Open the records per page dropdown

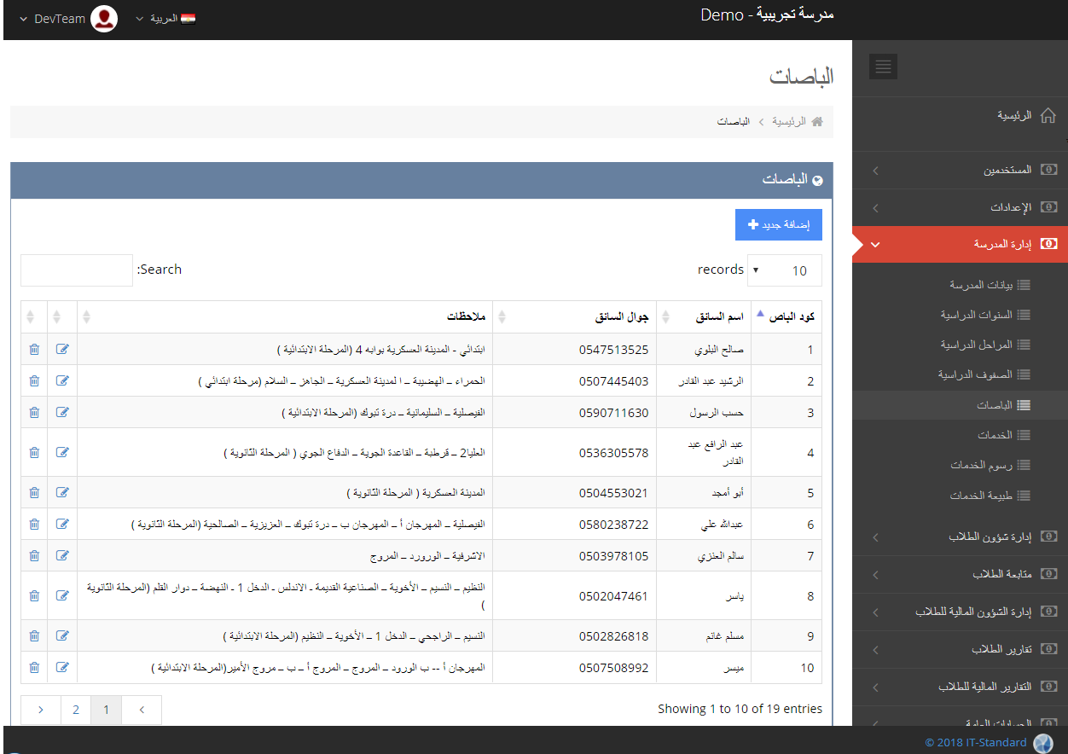point(784,270)
